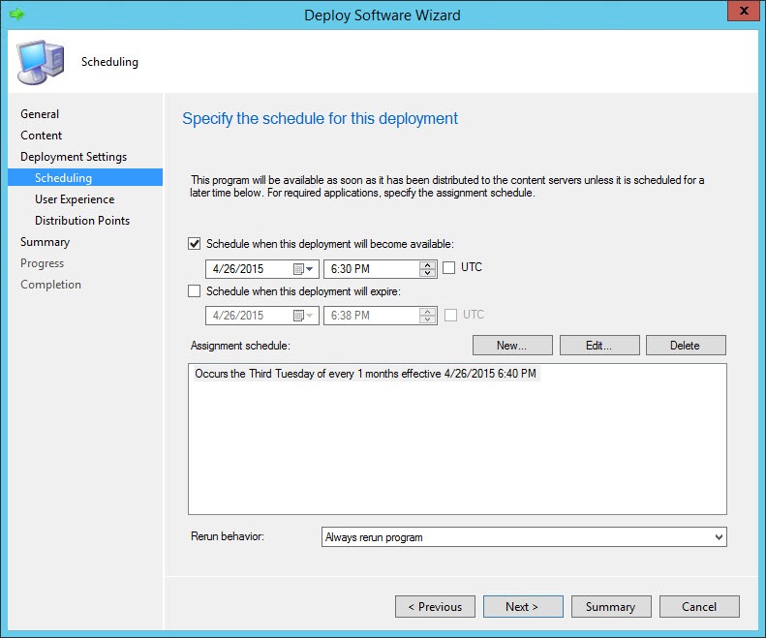Screen dimensions: 766x638
Task: Uncheck Schedule when deployment will become available
Action: pos(195,244)
